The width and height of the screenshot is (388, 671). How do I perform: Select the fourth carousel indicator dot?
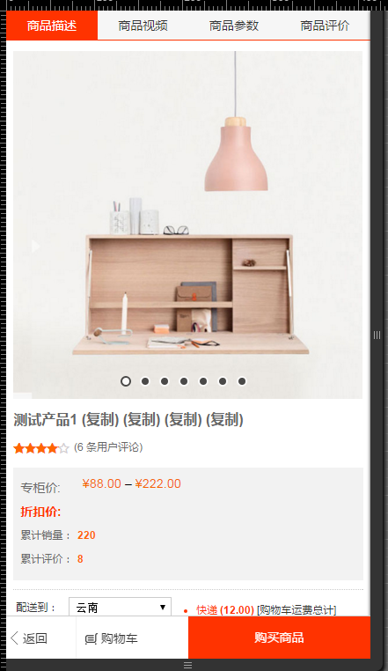coord(184,381)
